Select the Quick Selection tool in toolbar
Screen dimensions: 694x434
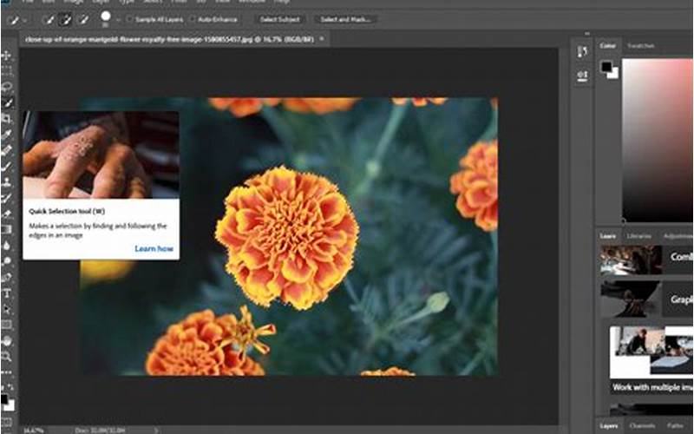[8, 102]
